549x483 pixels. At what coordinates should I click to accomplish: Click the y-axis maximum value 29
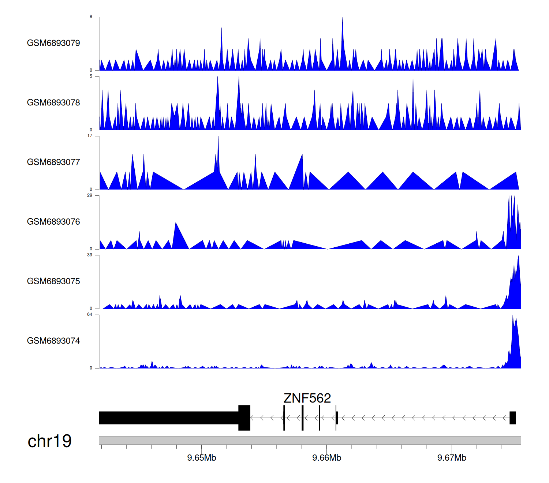[90, 195]
